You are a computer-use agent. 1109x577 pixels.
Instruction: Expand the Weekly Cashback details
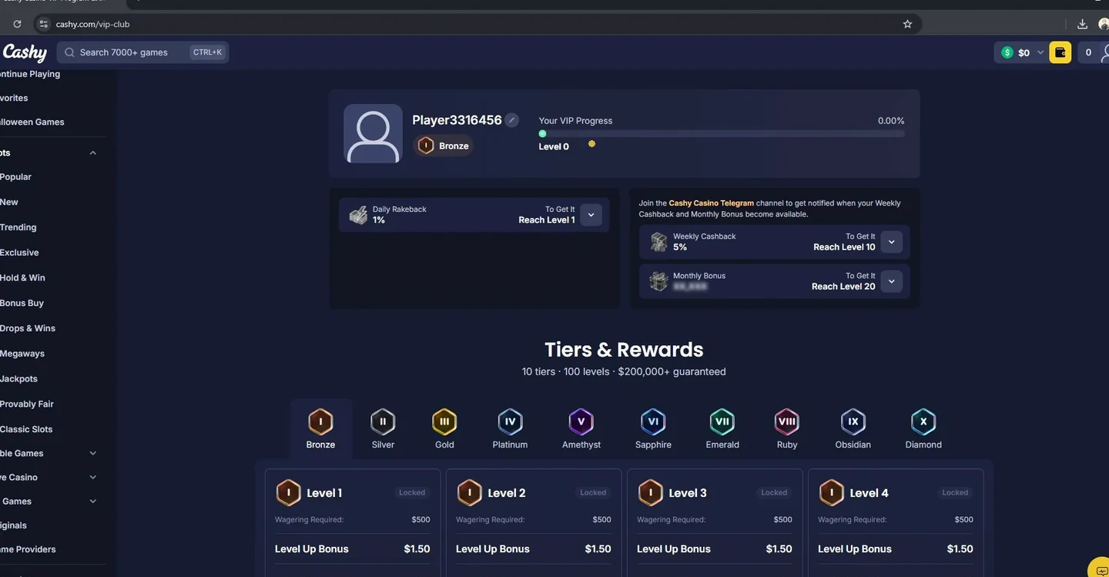pyautogui.click(x=891, y=242)
